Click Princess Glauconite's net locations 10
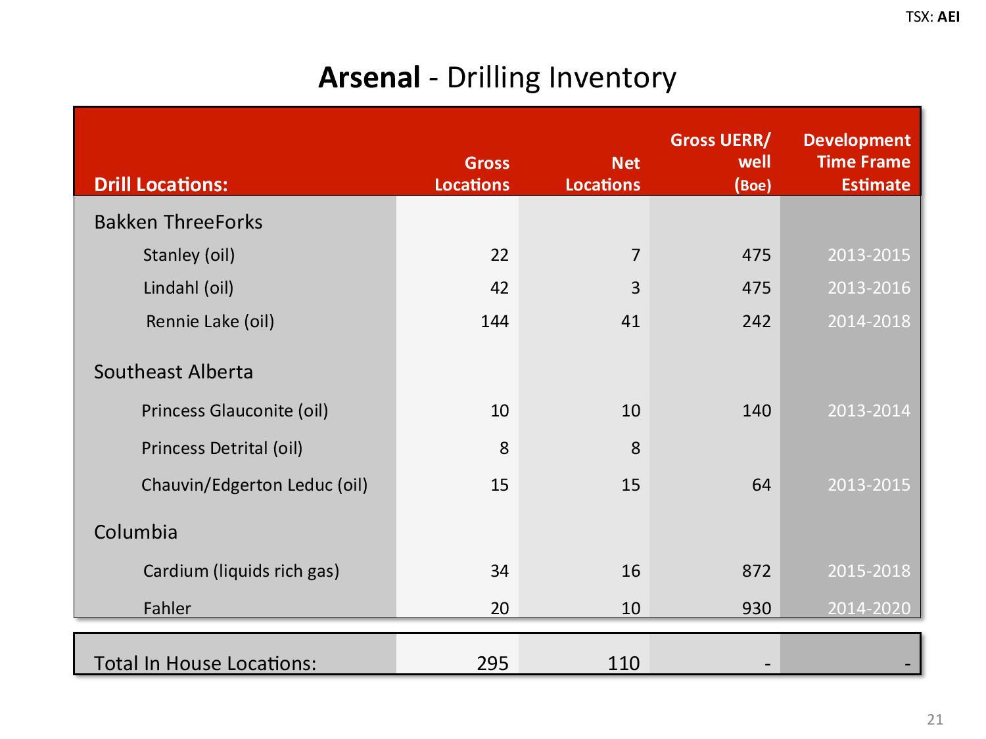Screen dimensions: 986x739 pos(631,411)
